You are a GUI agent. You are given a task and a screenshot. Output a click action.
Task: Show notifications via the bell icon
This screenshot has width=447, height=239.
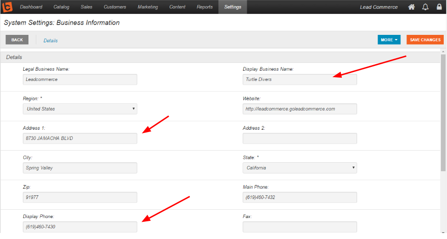[425, 7]
